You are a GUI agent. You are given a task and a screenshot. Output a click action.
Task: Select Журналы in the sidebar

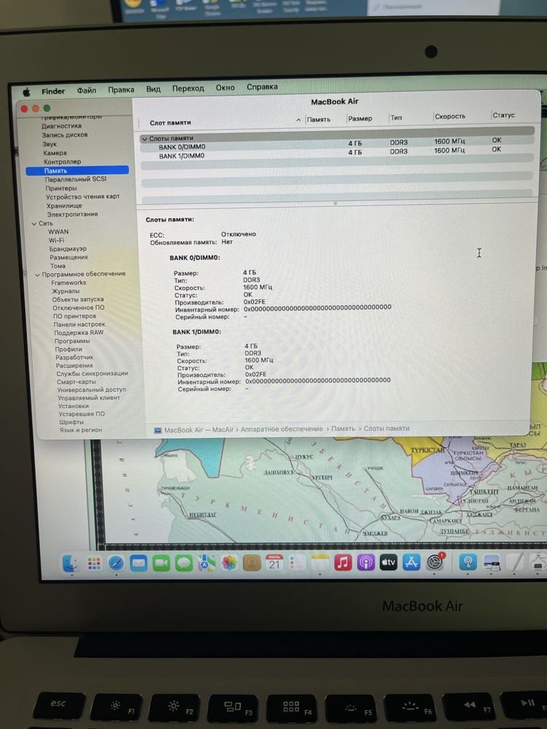(x=65, y=291)
